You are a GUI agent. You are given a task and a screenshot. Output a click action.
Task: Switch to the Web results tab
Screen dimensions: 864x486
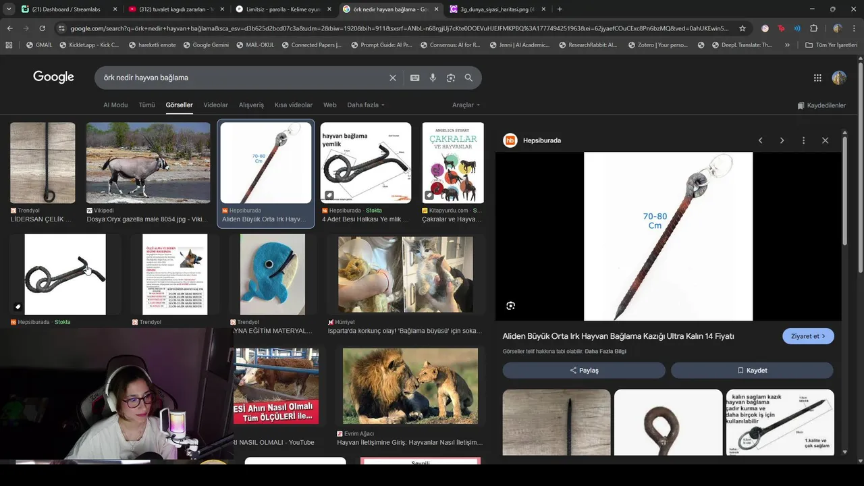coord(329,105)
